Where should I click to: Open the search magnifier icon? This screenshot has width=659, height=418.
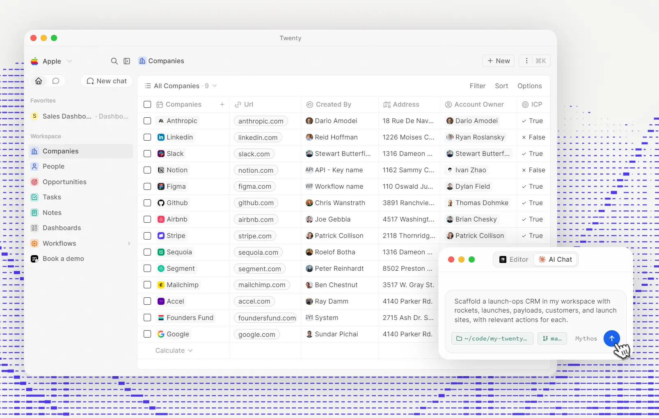114,61
